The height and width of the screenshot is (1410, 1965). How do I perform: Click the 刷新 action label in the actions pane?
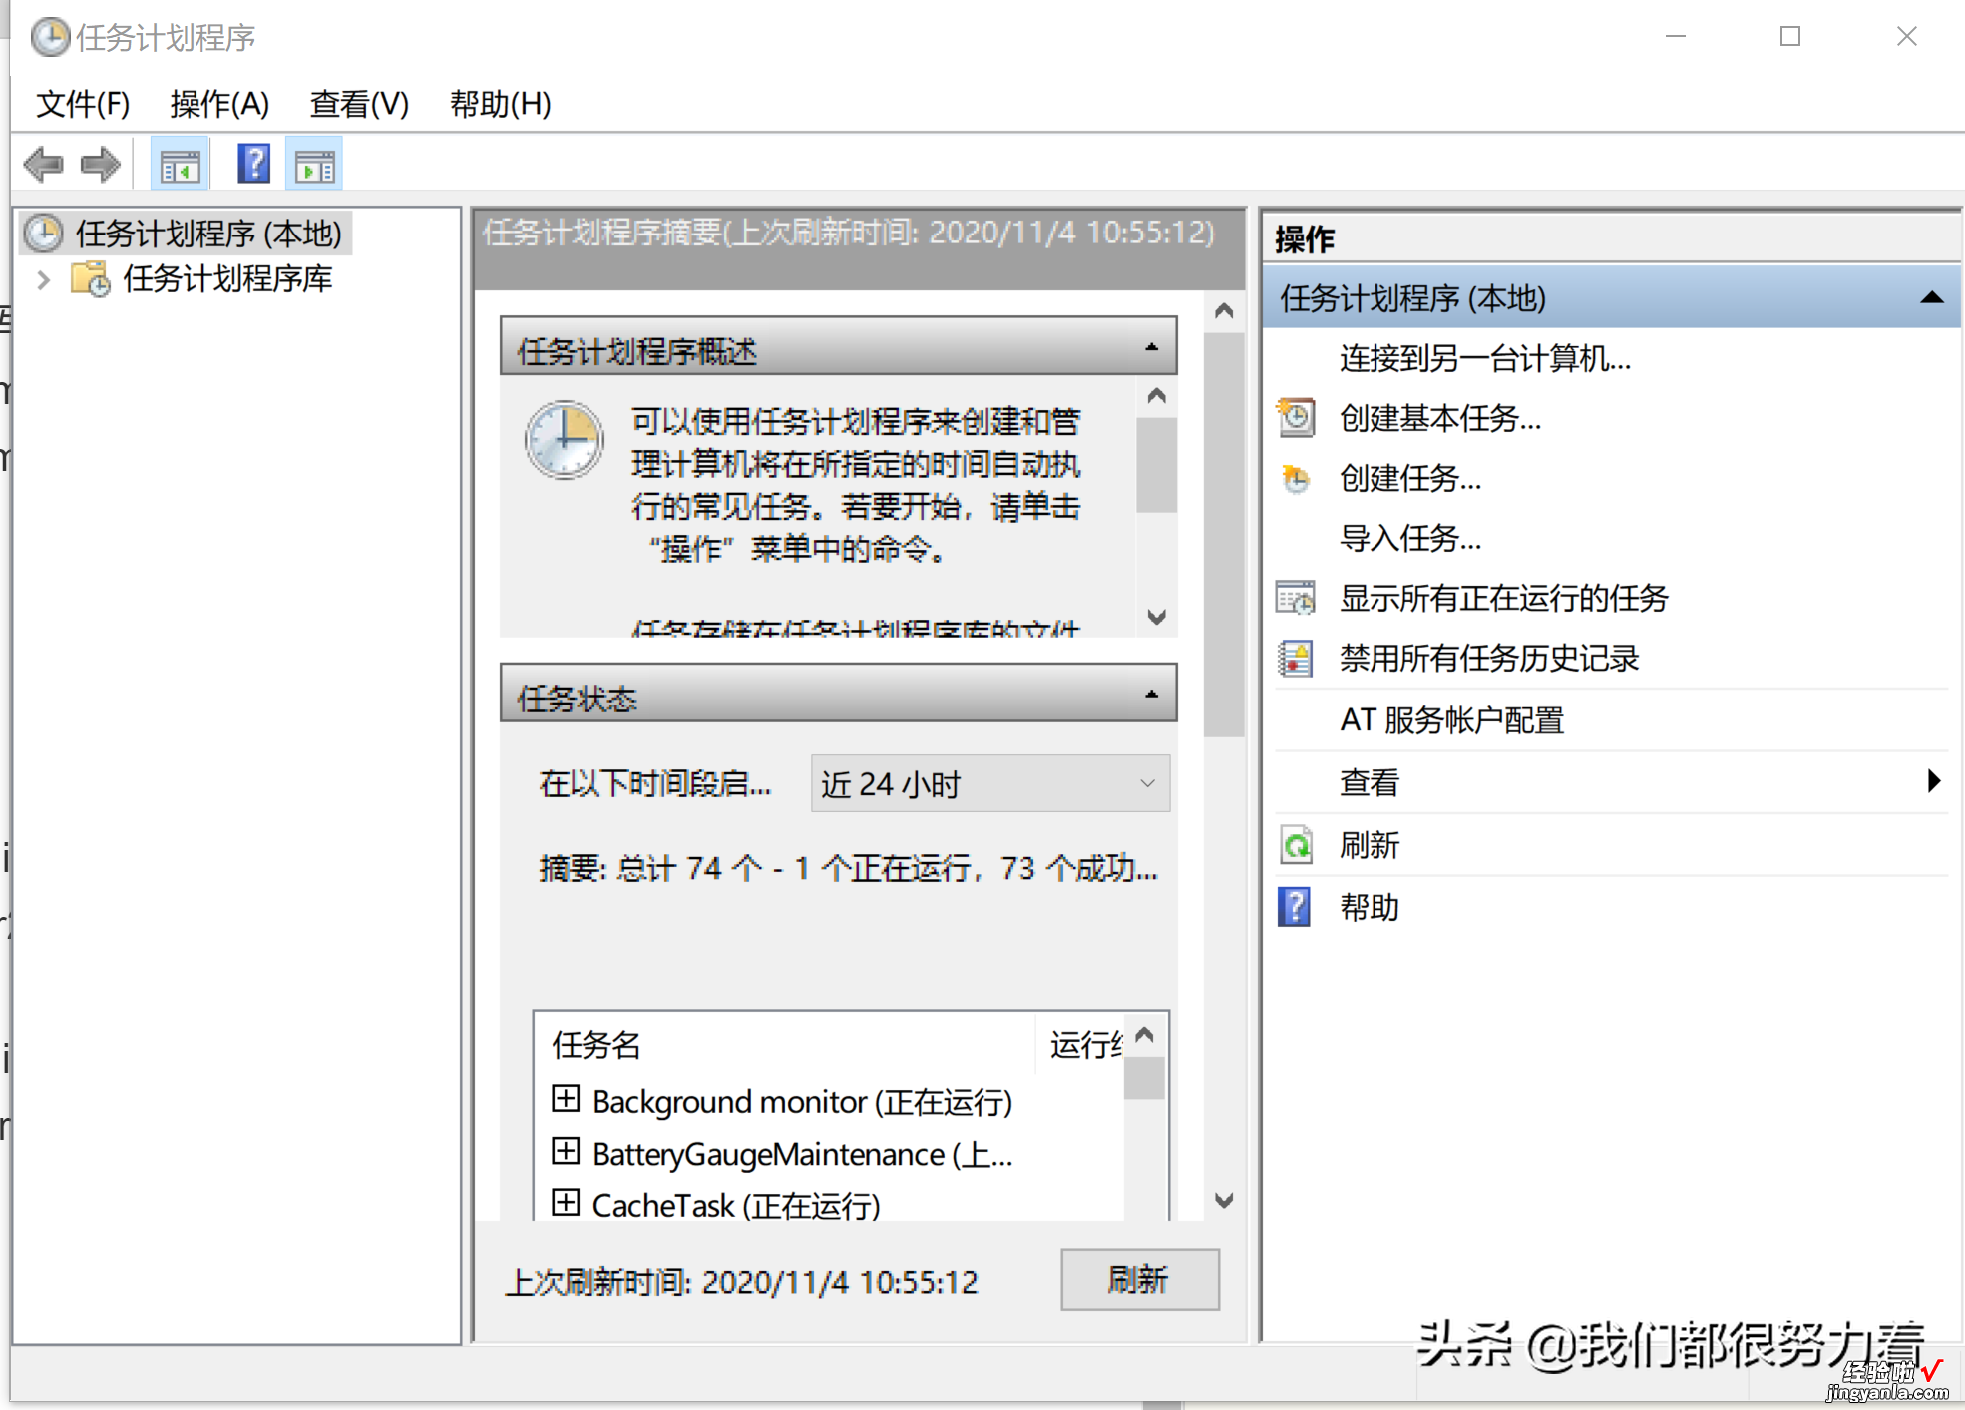[1370, 845]
